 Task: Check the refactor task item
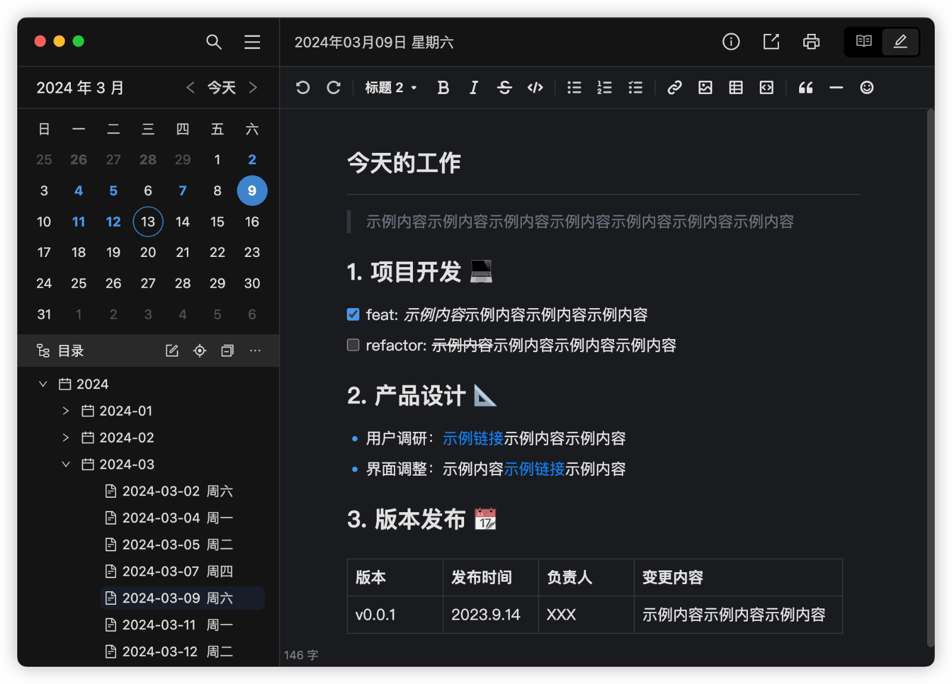353,344
